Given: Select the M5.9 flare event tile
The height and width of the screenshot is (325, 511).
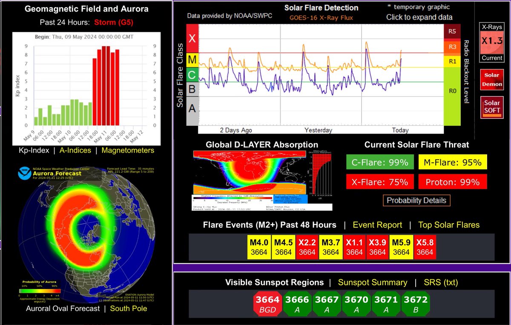Looking at the screenshot, I should tap(401, 247).
